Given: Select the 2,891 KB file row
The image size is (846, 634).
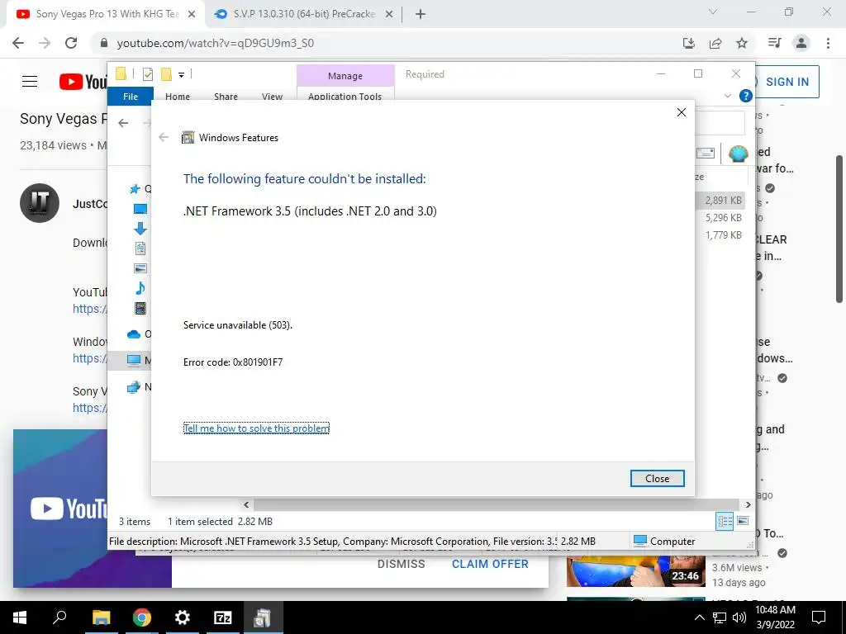Looking at the screenshot, I should (720, 201).
